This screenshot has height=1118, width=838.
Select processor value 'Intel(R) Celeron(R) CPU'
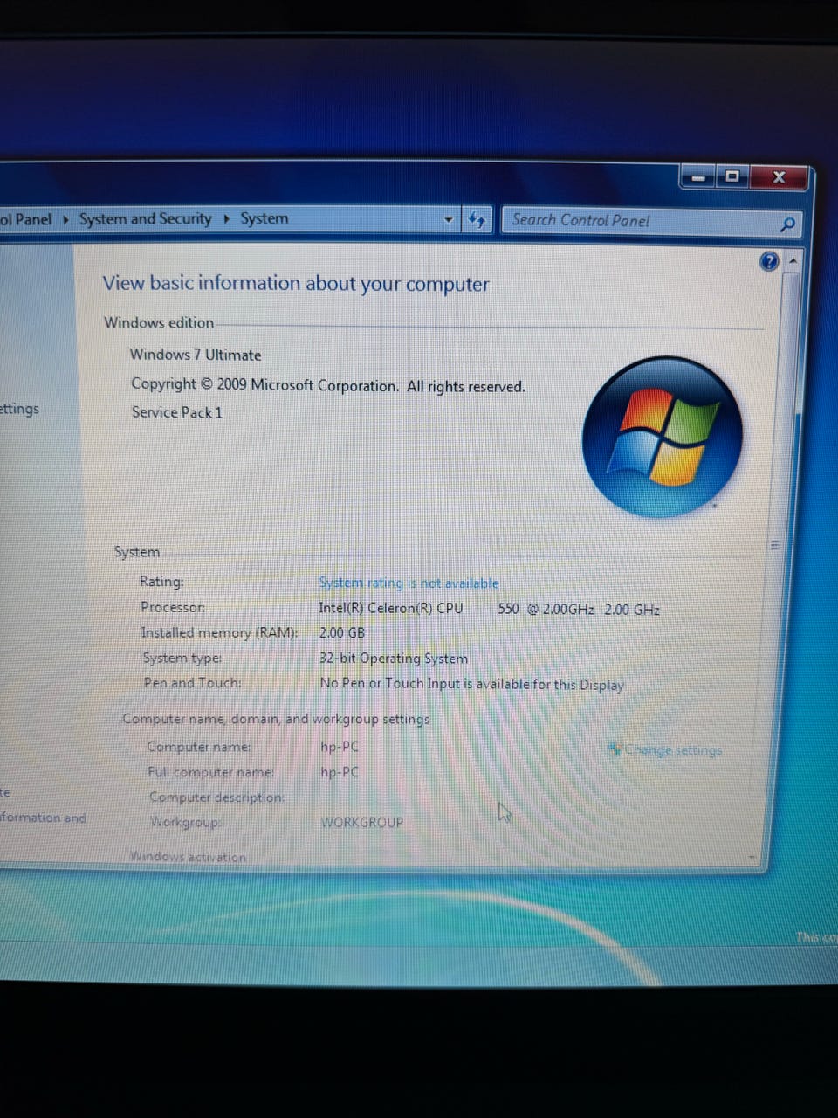click(x=391, y=608)
